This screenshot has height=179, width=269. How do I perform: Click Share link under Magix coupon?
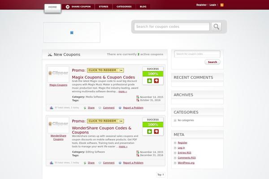(x=91, y=108)
